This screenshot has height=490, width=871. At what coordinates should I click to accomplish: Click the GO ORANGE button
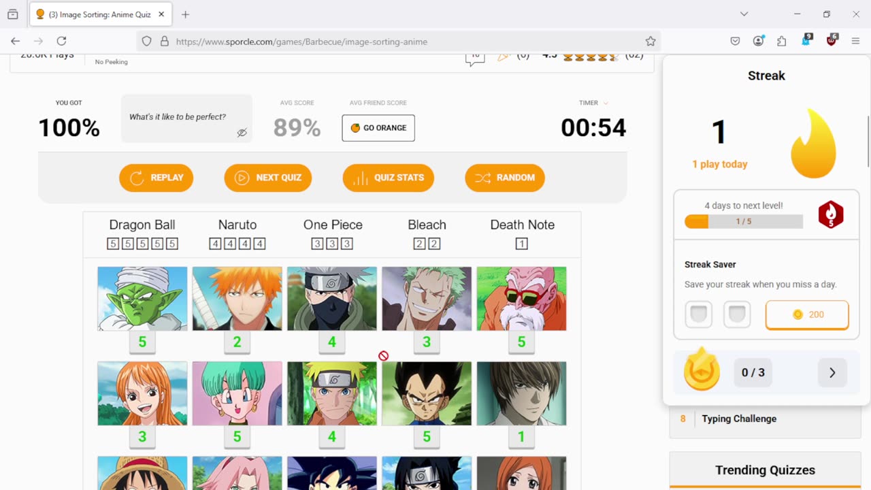click(x=378, y=128)
